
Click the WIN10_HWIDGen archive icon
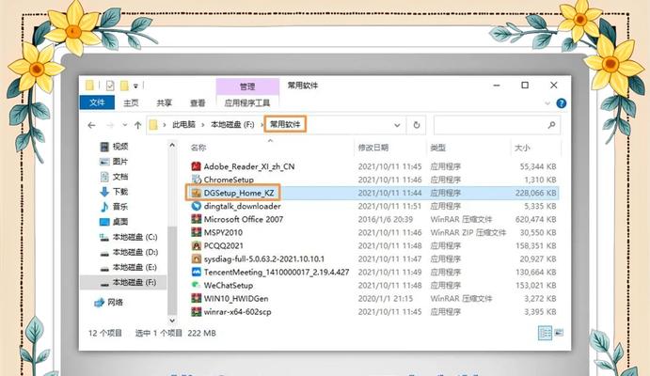click(x=196, y=299)
